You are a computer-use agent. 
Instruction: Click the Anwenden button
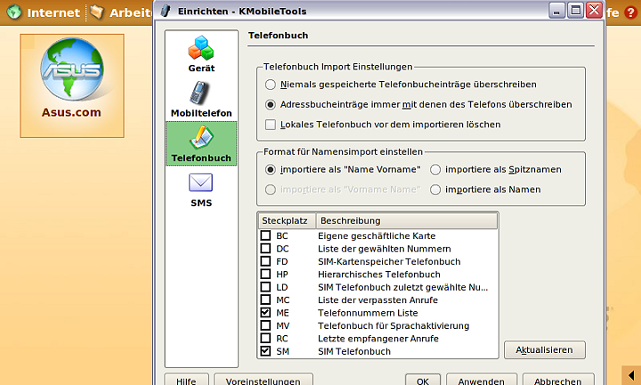481,381
